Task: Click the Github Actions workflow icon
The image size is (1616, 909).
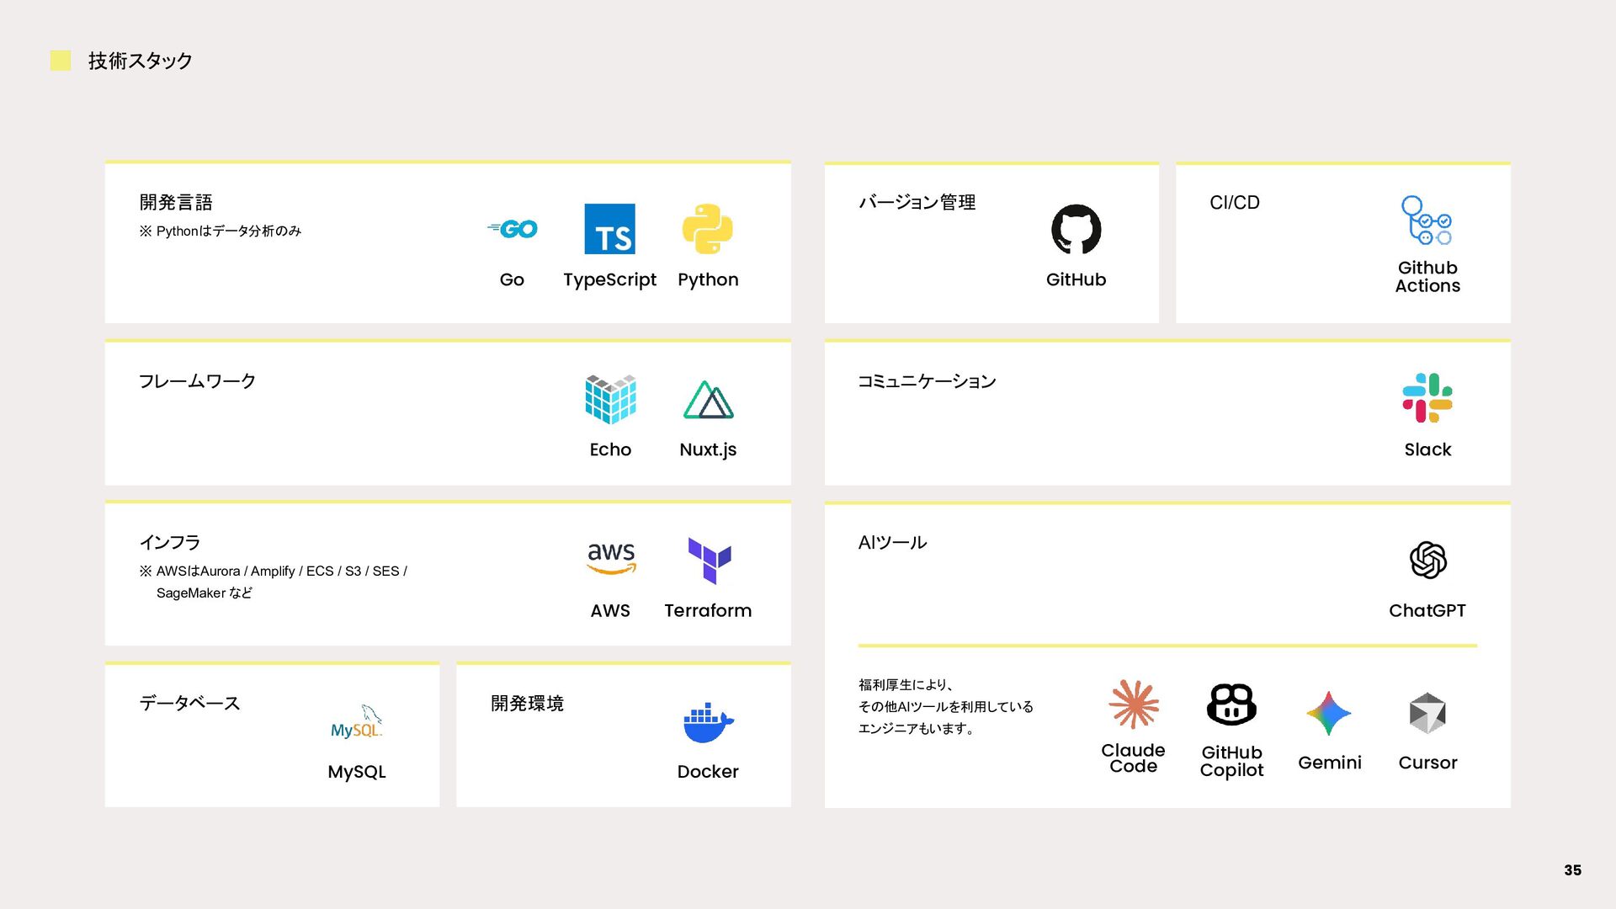Action: coord(1427,221)
